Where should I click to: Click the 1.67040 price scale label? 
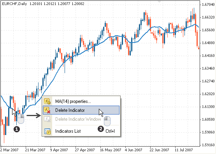pos(208,5)
